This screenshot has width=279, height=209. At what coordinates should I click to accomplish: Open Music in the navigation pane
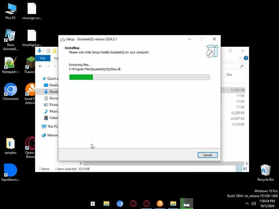click(51, 111)
